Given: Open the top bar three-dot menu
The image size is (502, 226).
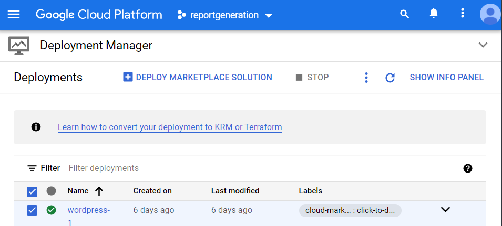Looking at the screenshot, I should (x=463, y=14).
